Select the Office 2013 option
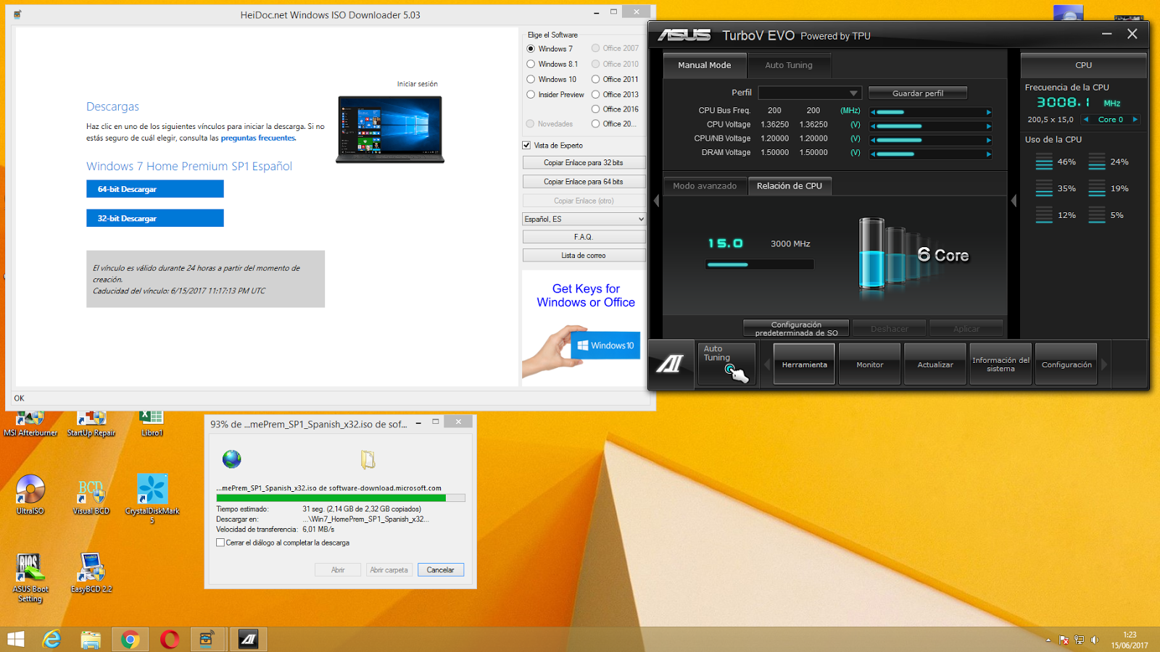This screenshot has height=652, width=1160. (x=595, y=94)
